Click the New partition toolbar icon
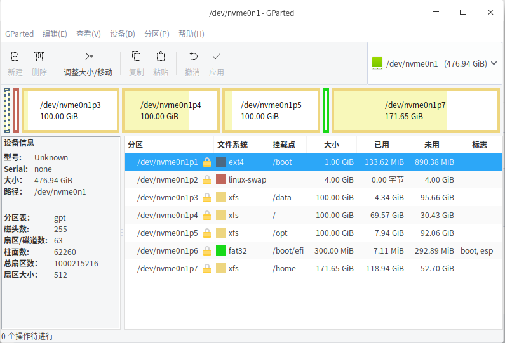This screenshot has width=505, height=343. click(15, 56)
